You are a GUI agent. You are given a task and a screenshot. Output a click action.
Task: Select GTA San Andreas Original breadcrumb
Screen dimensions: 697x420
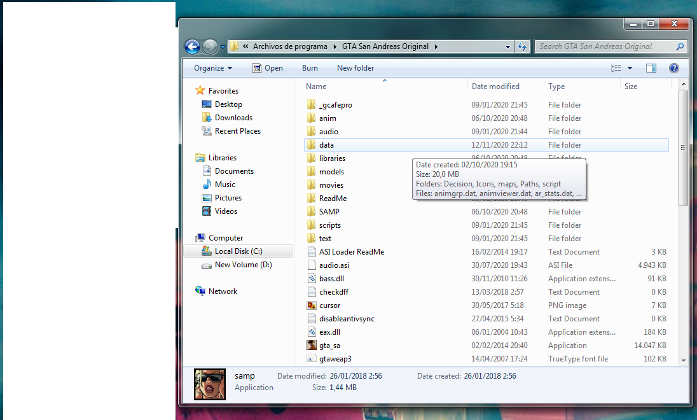(385, 46)
